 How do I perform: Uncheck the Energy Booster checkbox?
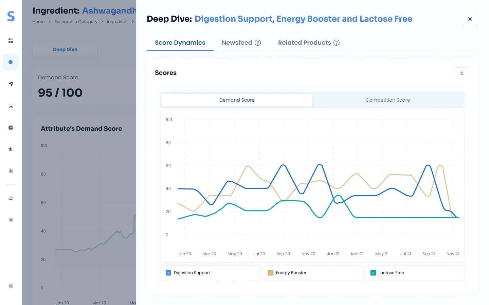(271, 273)
